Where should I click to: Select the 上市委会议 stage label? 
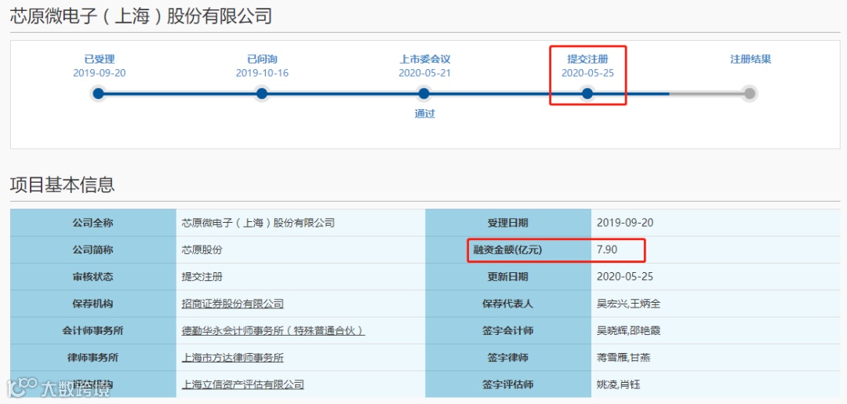[x=424, y=60]
